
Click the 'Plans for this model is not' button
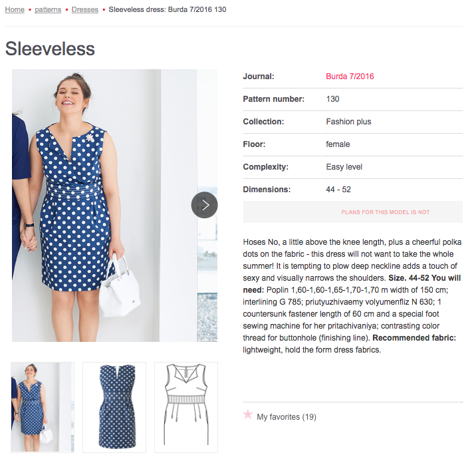pyautogui.click(x=352, y=212)
